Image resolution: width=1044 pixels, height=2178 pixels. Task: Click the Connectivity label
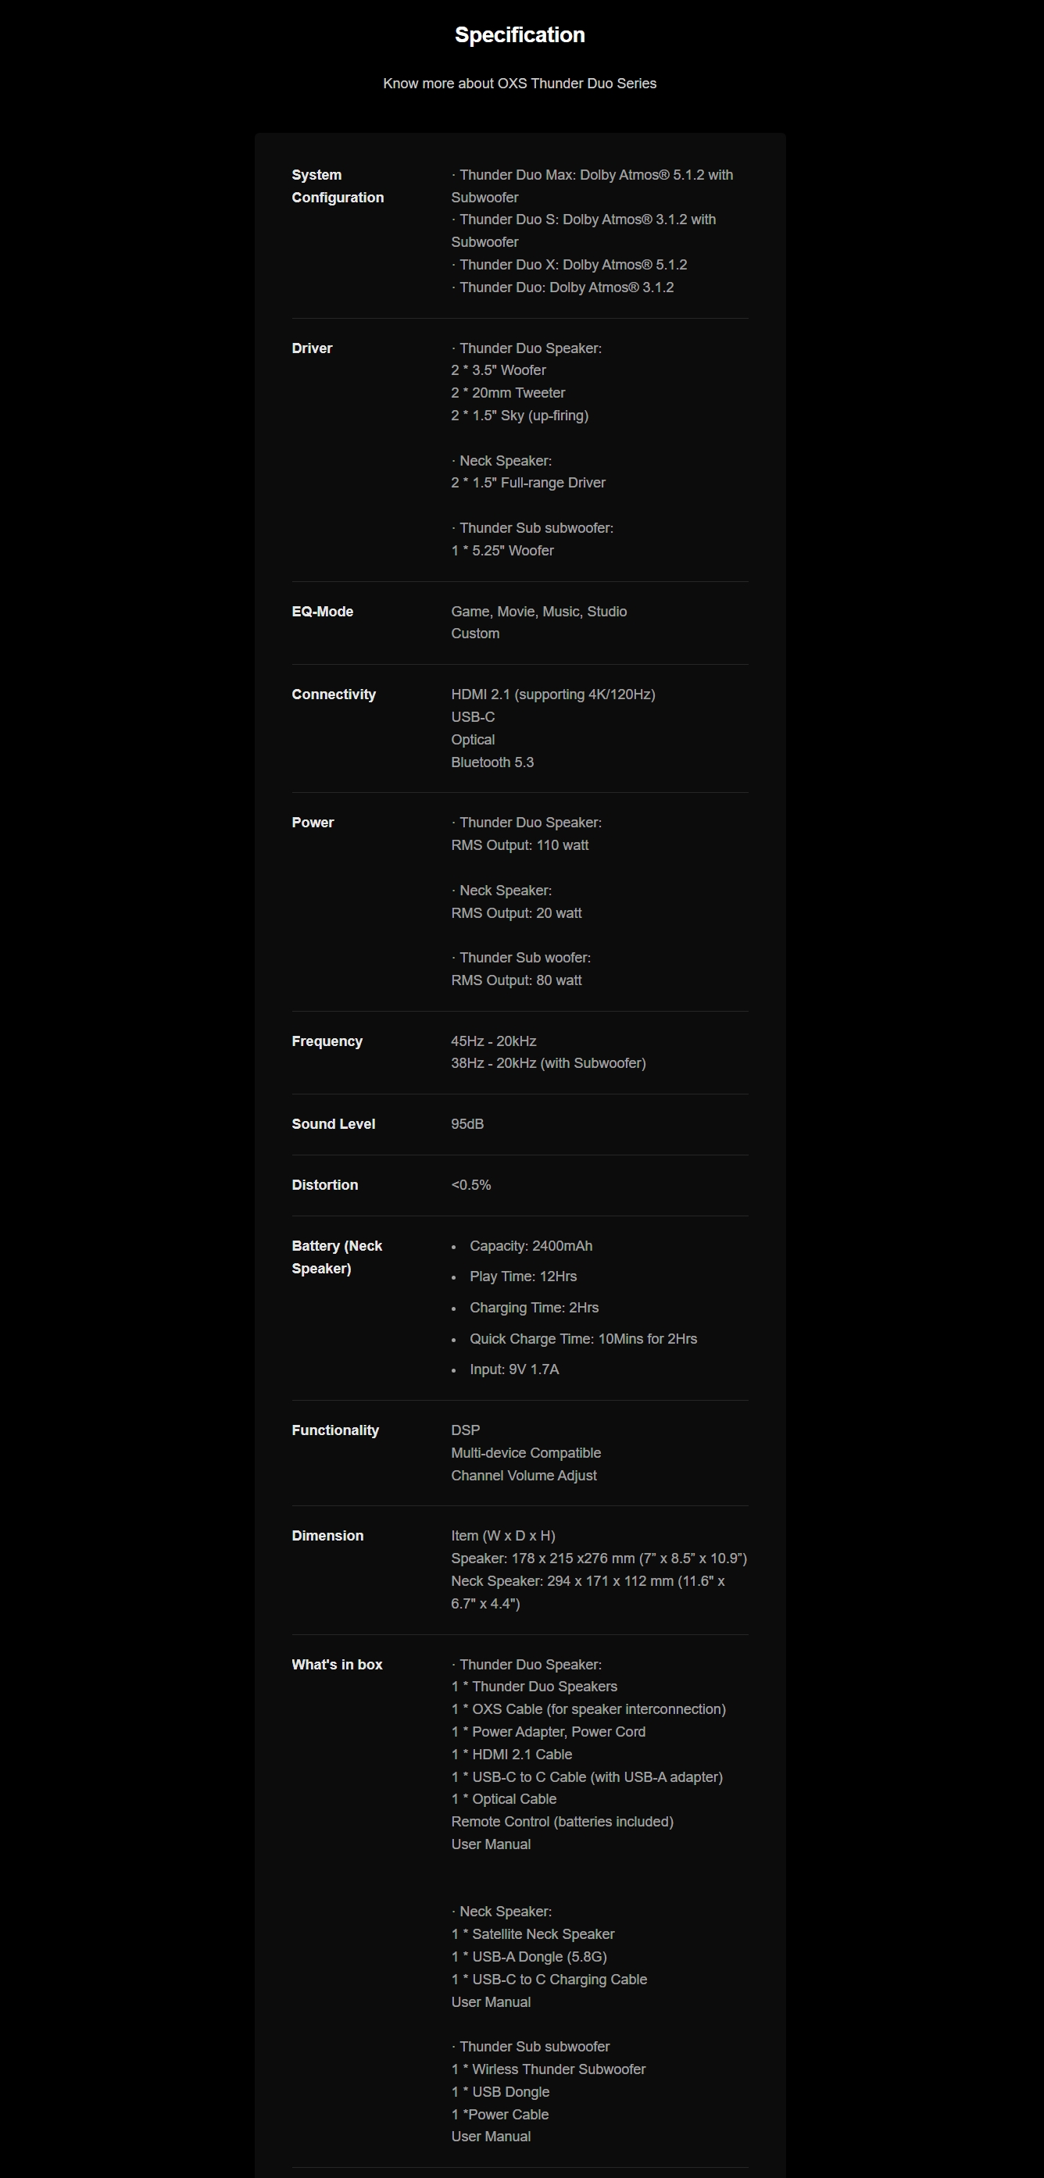click(x=334, y=694)
